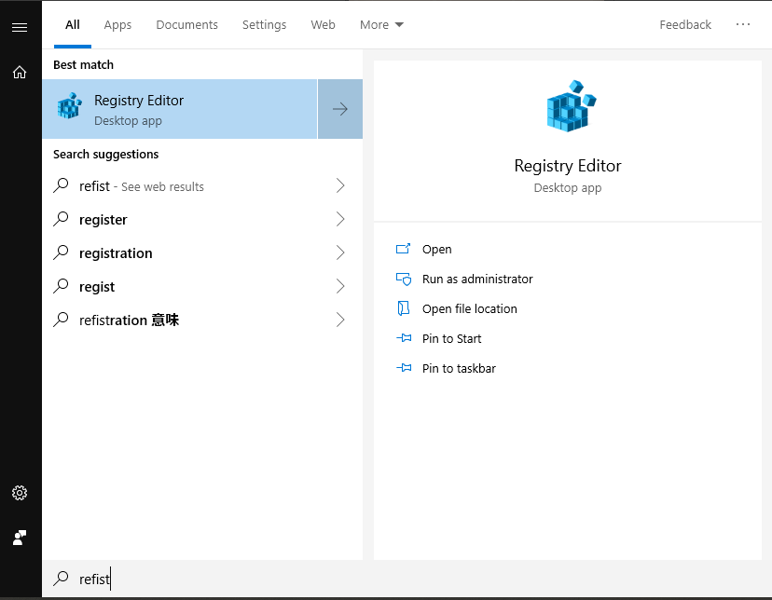
Task: Go to Home in the search sidebar
Action: pos(20,73)
